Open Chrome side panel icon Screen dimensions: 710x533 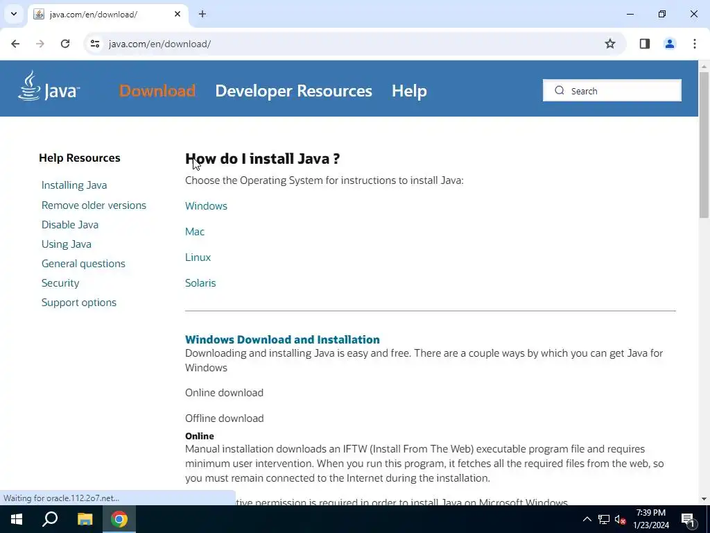[645, 44]
